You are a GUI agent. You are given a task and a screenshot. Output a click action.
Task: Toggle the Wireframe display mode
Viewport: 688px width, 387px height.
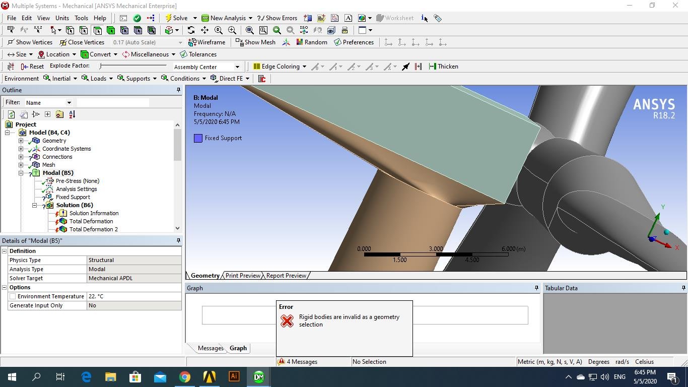(207, 42)
